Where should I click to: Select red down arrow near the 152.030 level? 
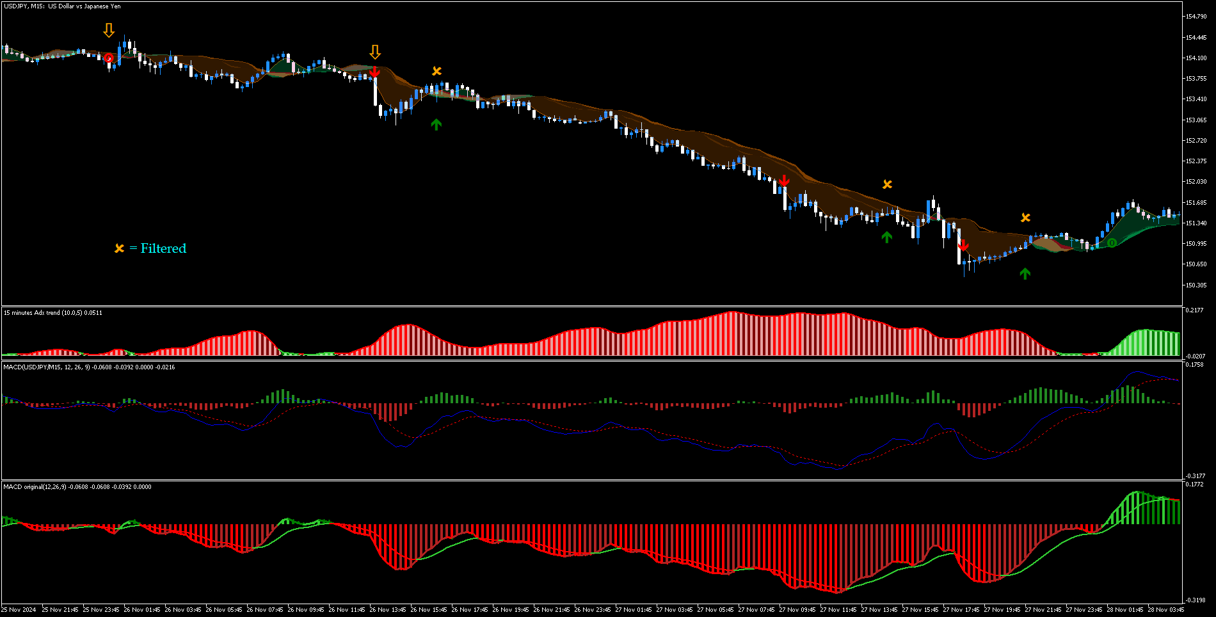[784, 181]
